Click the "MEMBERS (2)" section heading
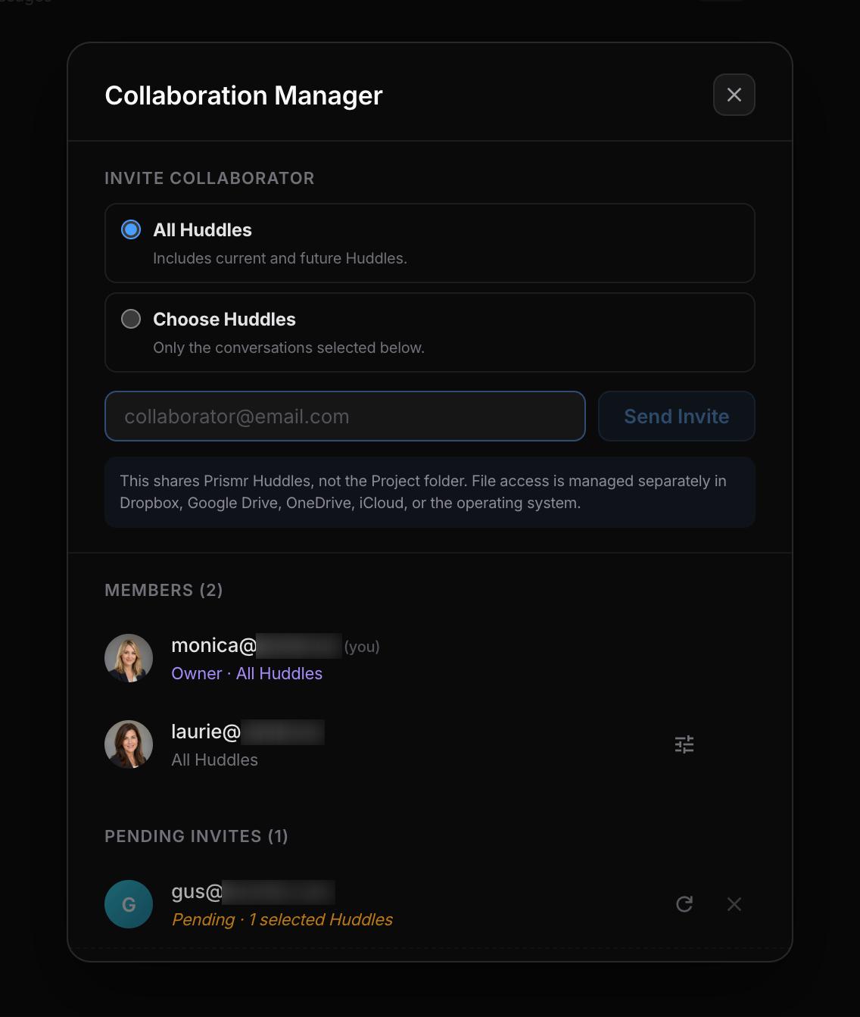Screen dimensions: 860x1017 [x=164, y=590]
